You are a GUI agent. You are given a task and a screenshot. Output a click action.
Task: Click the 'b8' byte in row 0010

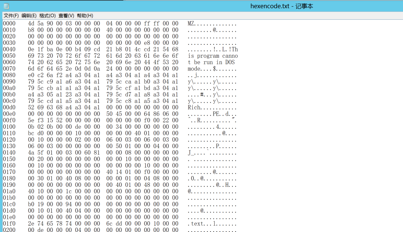coord(31,30)
